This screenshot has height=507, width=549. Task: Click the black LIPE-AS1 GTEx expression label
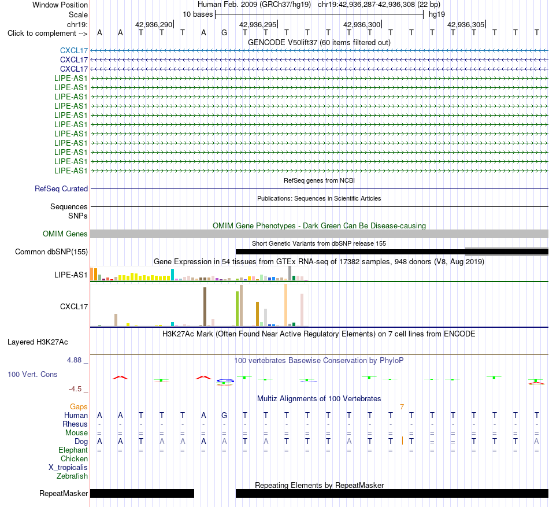71,275
